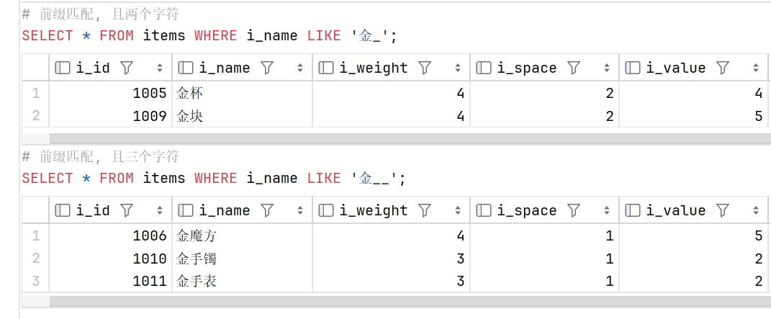Toggle sort arrows on first table's i_name column

tap(300, 68)
